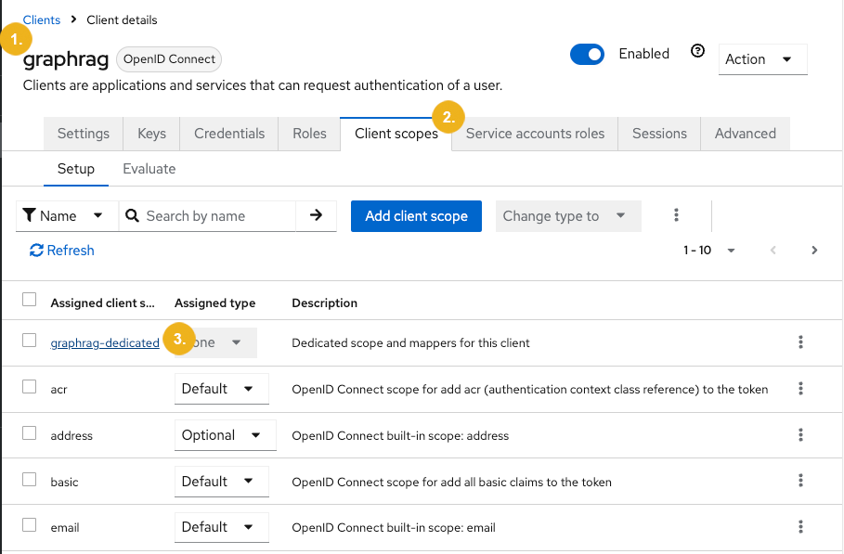Expand assigned type dropdown for address

click(x=225, y=435)
